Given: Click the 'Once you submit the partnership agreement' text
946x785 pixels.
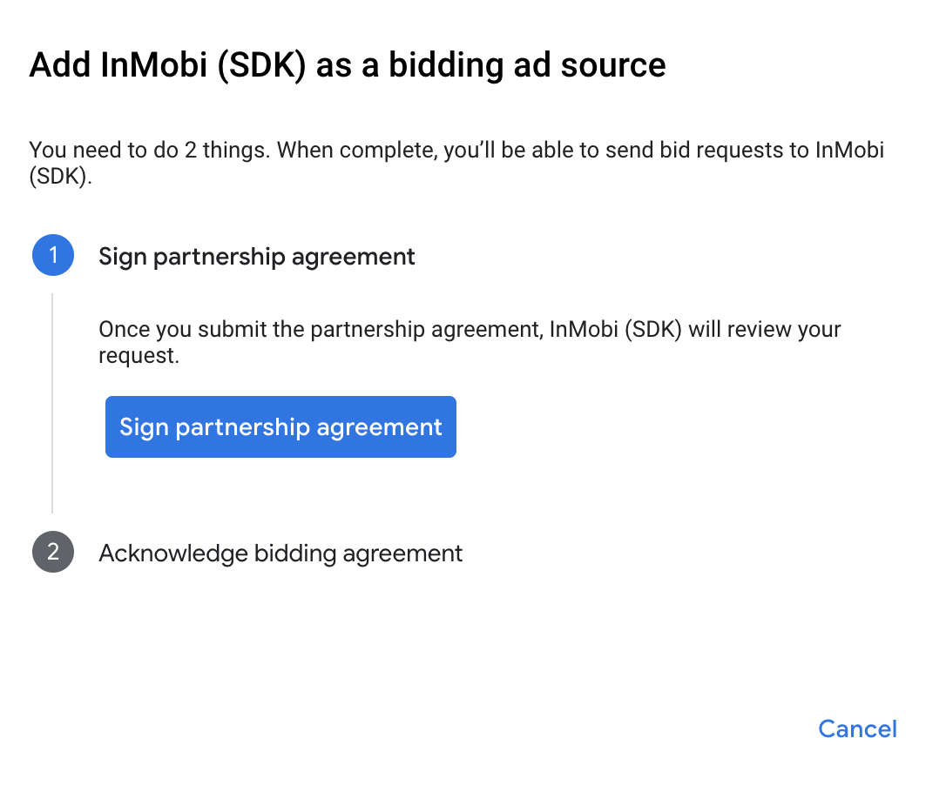Looking at the screenshot, I should tap(322, 330).
